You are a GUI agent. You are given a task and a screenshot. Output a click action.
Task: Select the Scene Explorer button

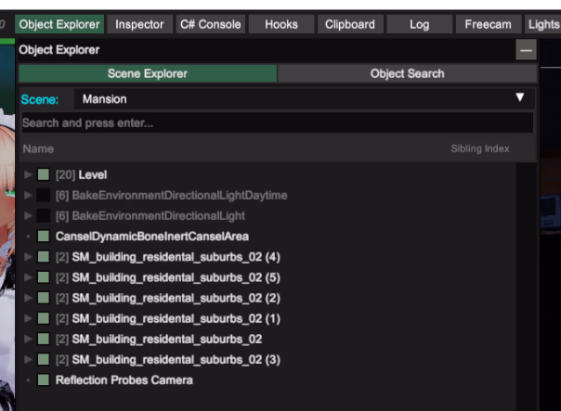pos(148,73)
